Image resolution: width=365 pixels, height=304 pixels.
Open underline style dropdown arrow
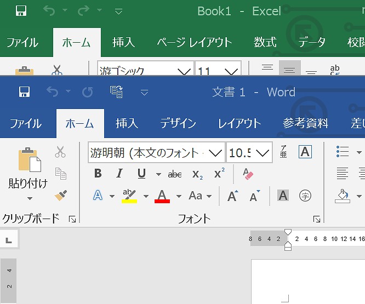[158, 174]
